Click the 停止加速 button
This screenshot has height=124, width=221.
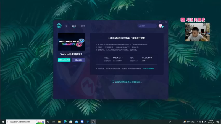(x=78, y=60)
